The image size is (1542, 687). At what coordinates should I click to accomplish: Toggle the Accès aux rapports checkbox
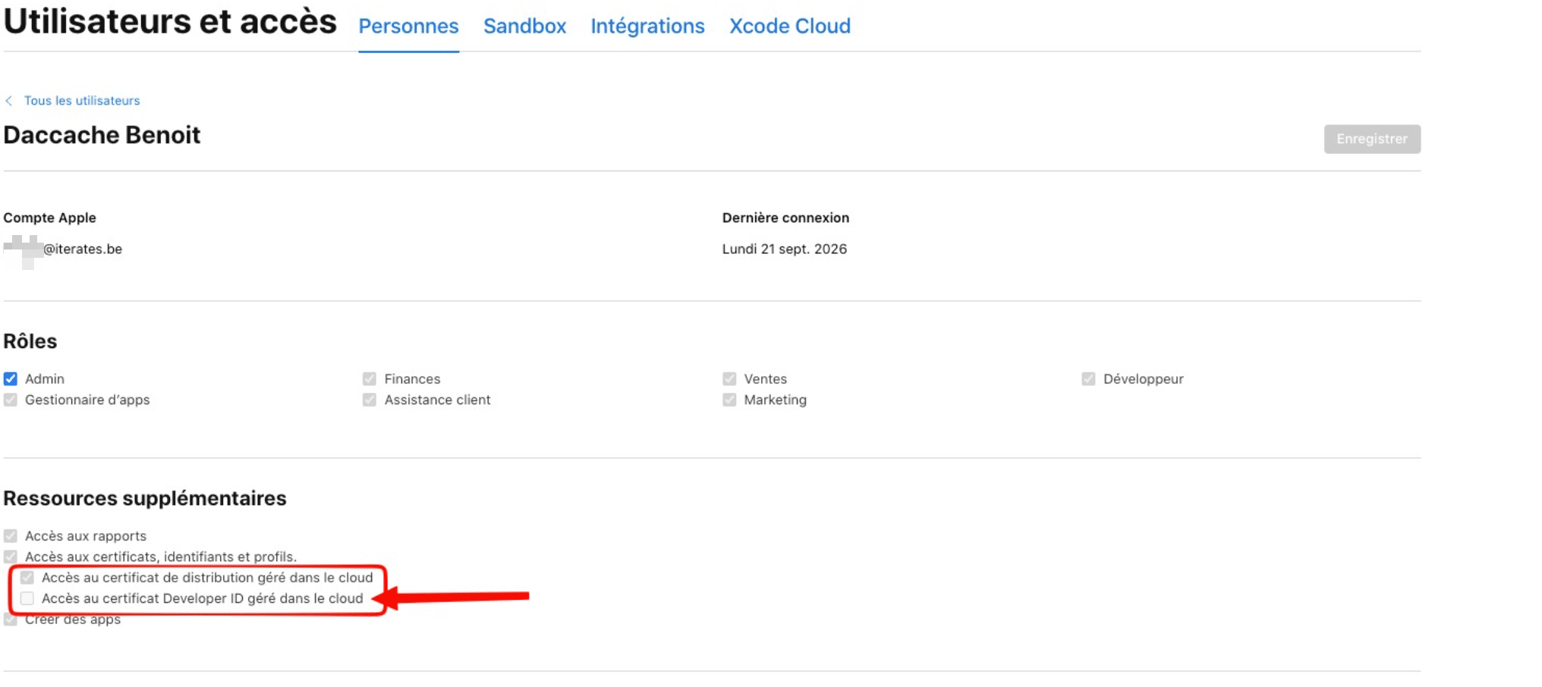(x=11, y=536)
